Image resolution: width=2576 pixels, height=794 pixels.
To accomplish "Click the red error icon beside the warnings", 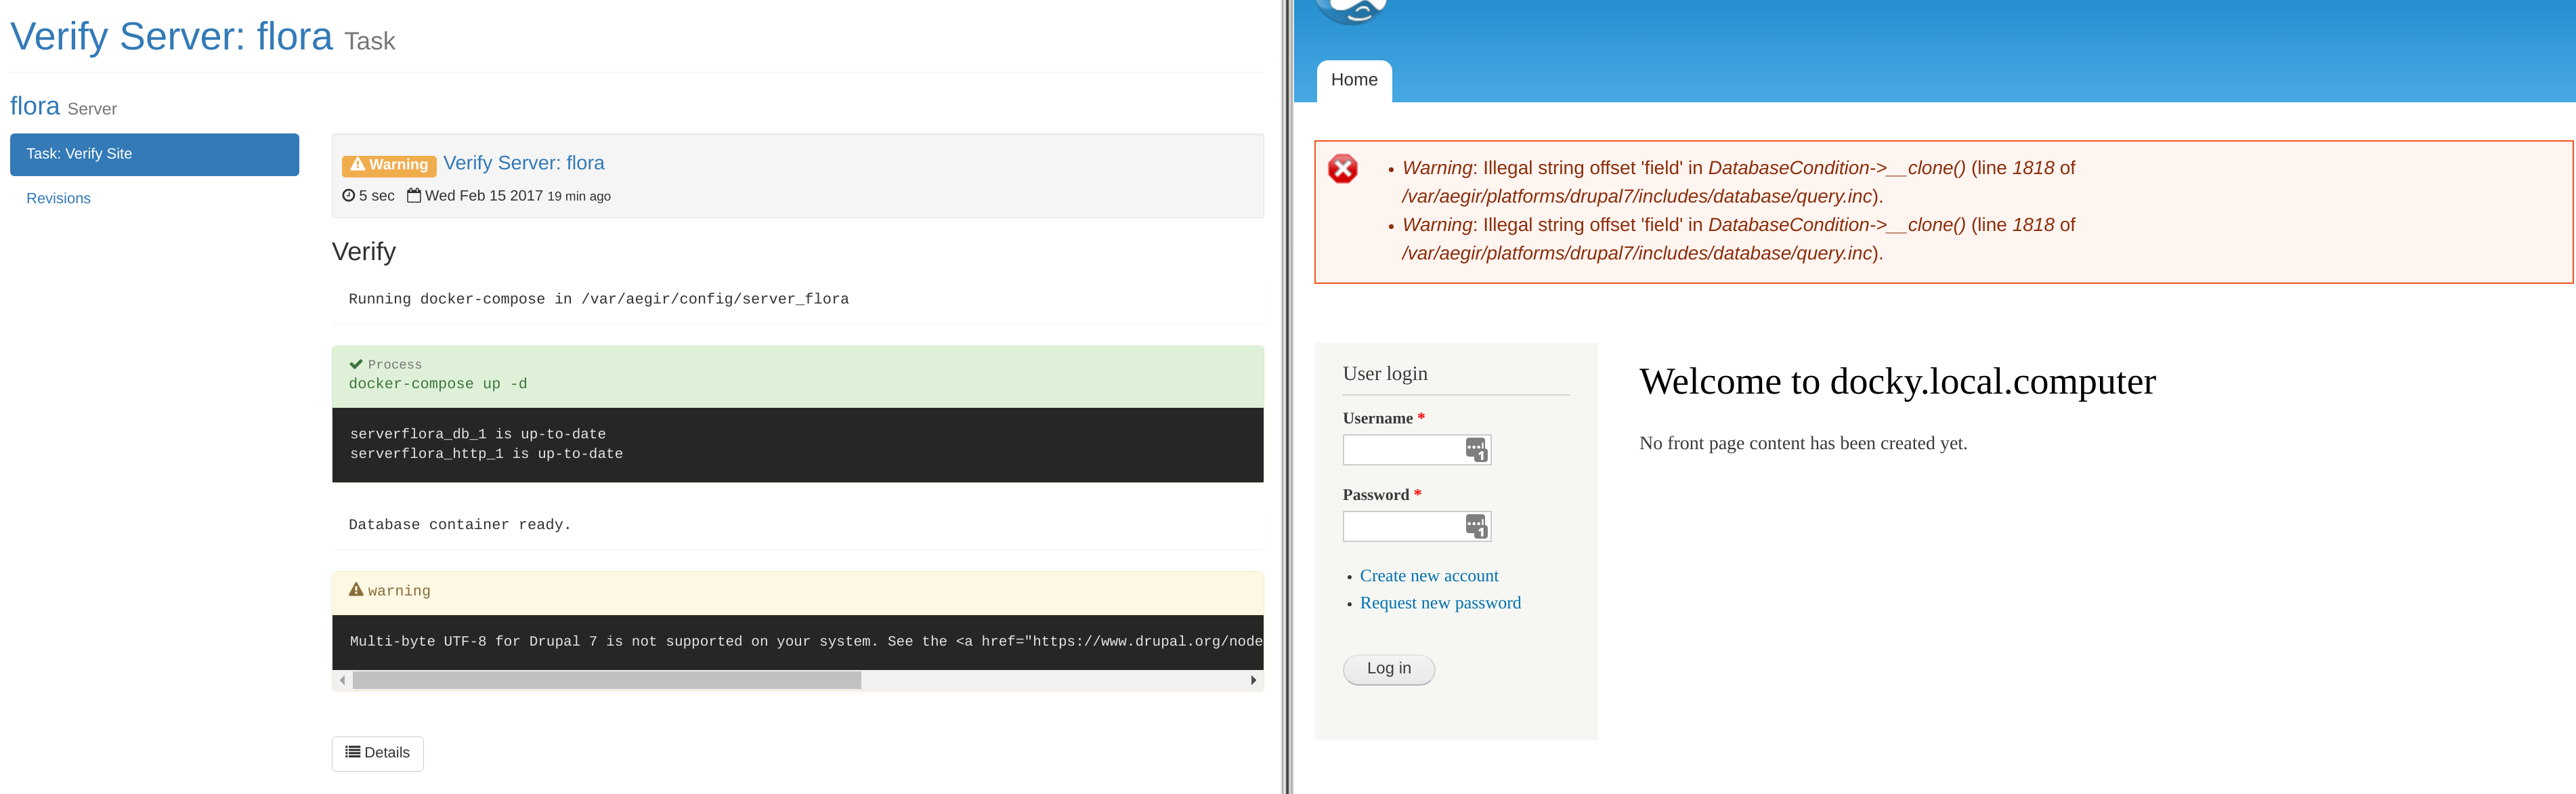I will 1343,169.
